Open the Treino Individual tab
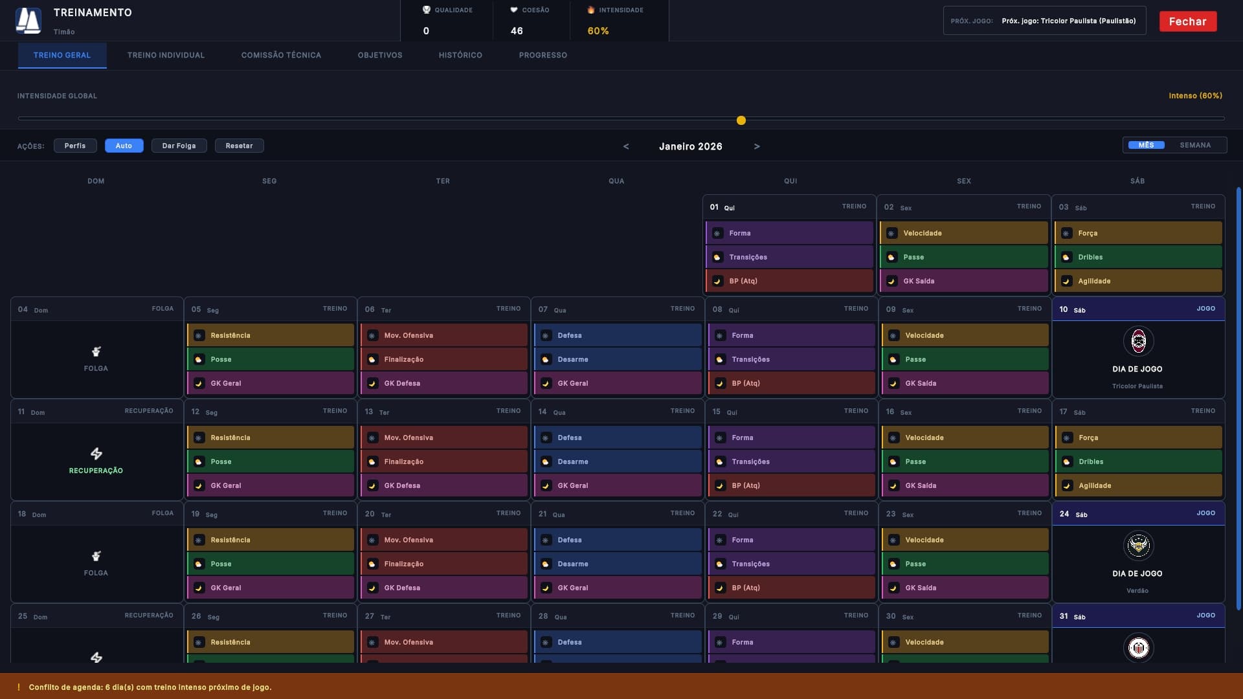This screenshot has height=699, width=1243. pyautogui.click(x=166, y=55)
